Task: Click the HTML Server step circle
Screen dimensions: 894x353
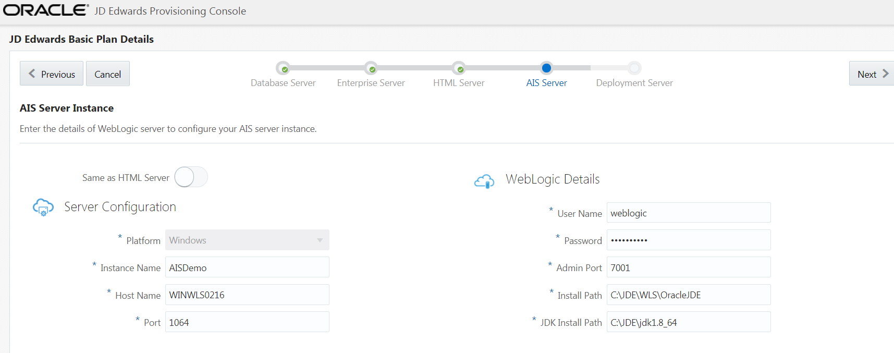Action: [x=459, y=68]
